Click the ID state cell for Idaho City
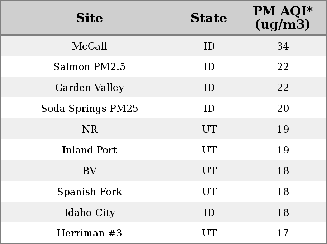Screen dimensions: 327x244 [x=209, y=212]
